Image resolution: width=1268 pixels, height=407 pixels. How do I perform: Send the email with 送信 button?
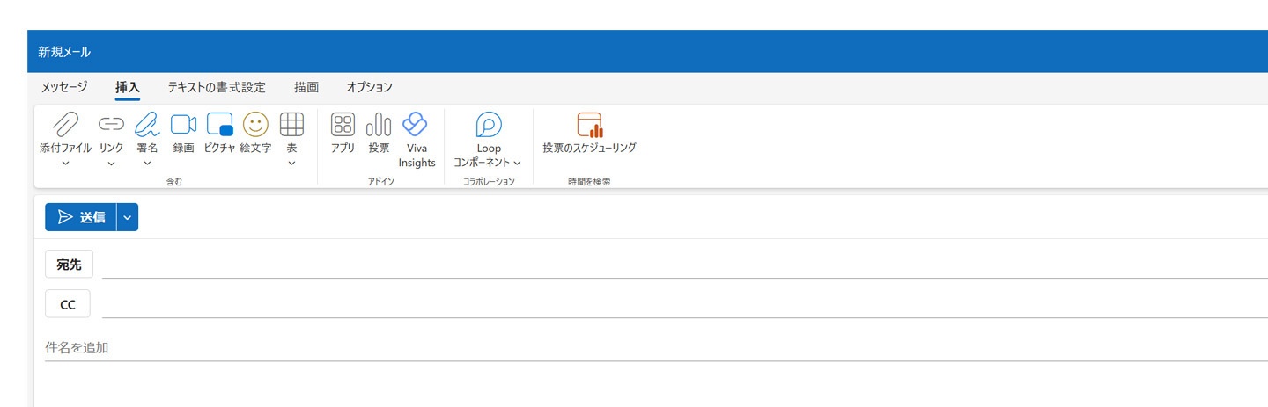click(81, 217)
